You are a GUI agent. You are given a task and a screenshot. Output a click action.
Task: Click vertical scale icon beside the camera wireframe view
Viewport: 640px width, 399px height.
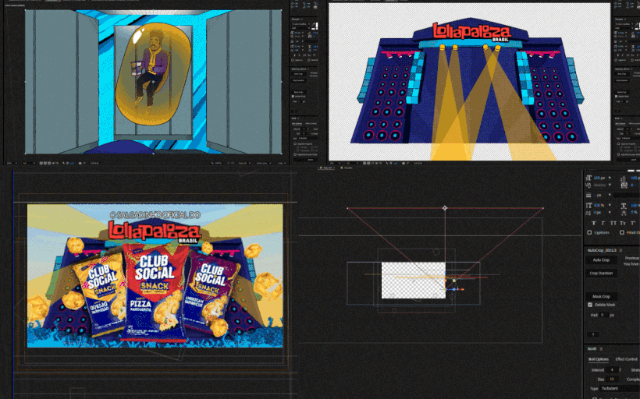pyautogui.click(x=588, y=206)
